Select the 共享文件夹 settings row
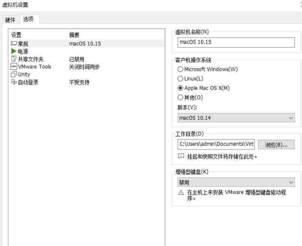 click(87, 59)
